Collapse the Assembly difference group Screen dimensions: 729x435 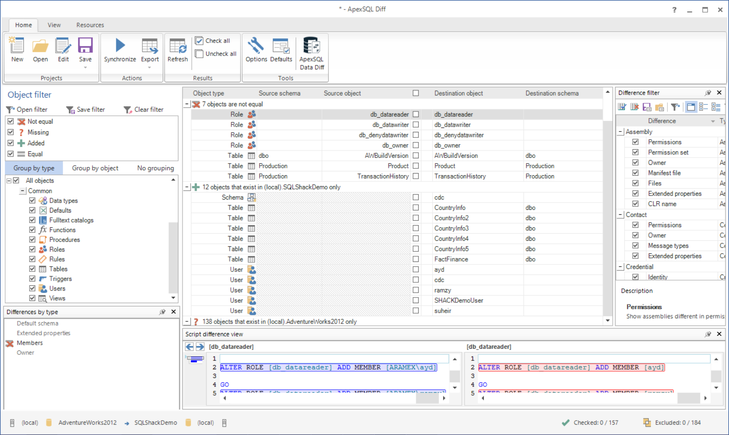pyautogui.click(x=621, y=132)
